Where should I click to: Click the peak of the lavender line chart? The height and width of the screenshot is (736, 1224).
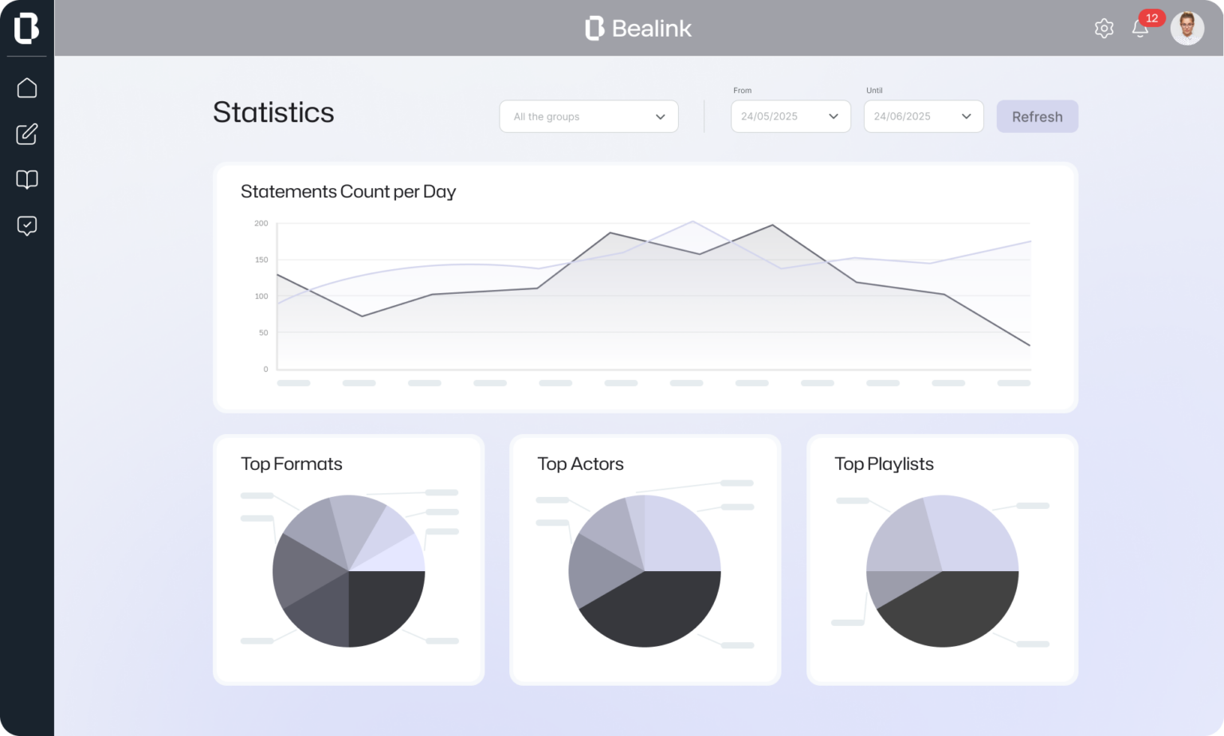tap(692, 221)
